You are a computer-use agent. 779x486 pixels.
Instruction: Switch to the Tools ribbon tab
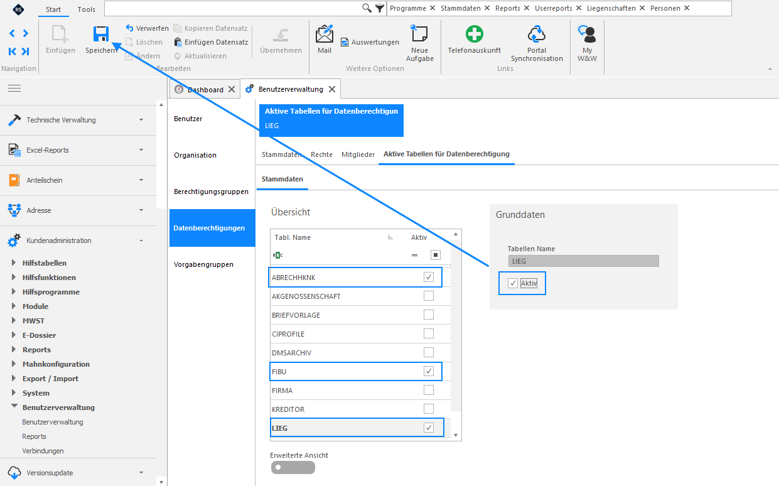coord(87,9)
